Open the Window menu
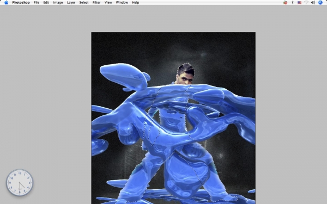This screenshot has width=327, height=204. (122, 3)
